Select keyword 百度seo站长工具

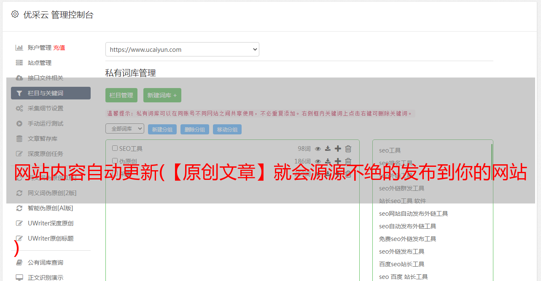(x=402, y=264)
